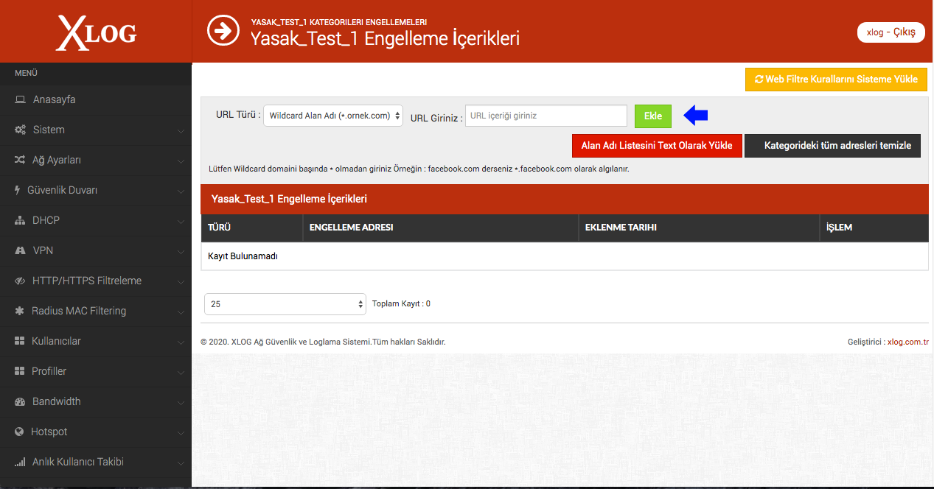Click the Ağ Ayarları shuffle icon
Viewport: 934px width, 489px height.
pyautogui.click(x=20, y=160)
